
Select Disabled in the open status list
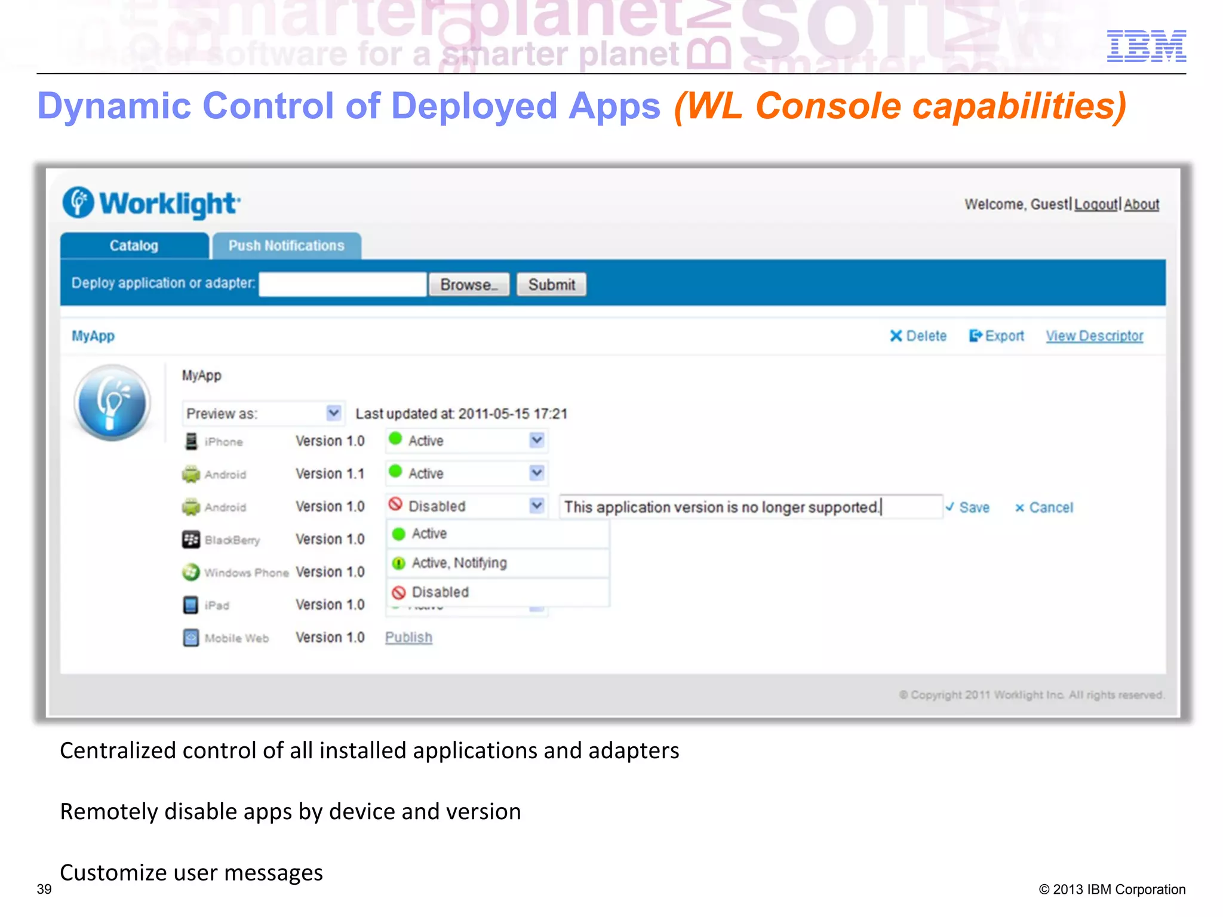[x=498, y=592]
